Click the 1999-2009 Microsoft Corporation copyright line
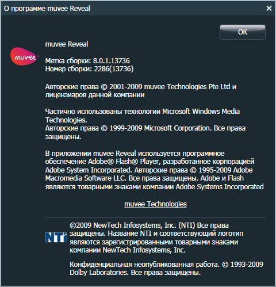Image resolution: width=276 pixels, height=287 pixels. 145,128
